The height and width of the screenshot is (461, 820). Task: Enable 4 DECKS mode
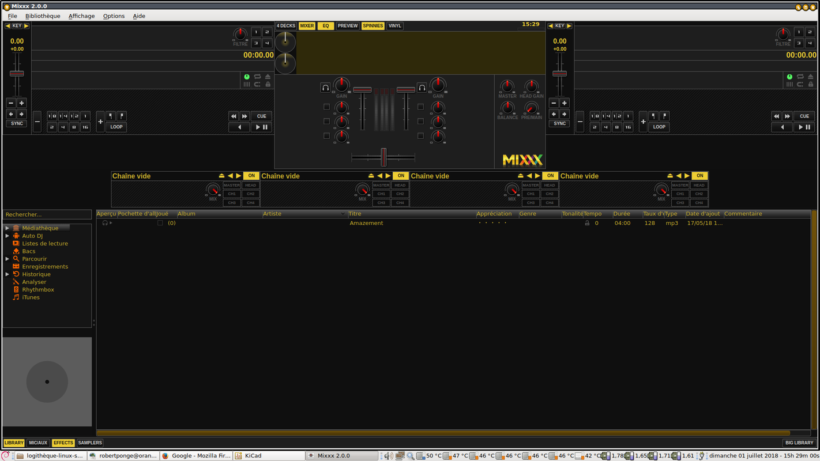[286, 26]
